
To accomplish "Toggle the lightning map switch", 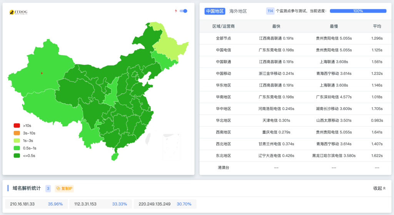I will point(184,11).
